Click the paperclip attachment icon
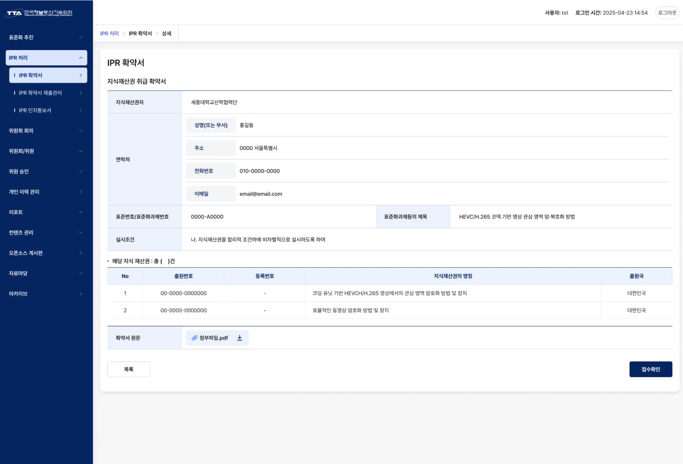Image resolution: width=683 pixels, height=464 pixels. [x=194, y=338]
